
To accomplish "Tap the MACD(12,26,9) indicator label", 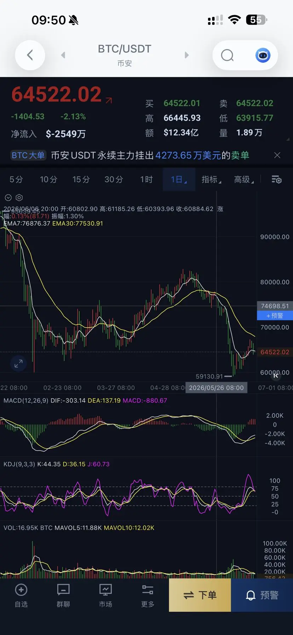I will (26, 400).
